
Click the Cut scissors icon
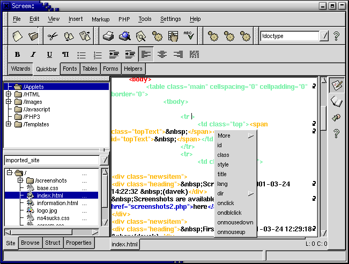click(53, 36)
